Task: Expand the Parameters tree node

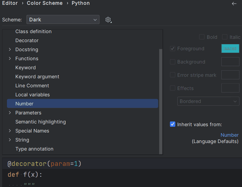Action: 10,113
